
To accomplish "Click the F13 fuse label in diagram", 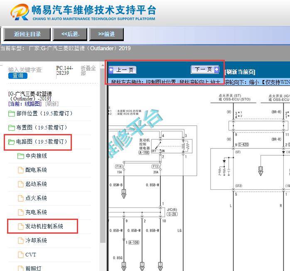I will tap(155, 166).
